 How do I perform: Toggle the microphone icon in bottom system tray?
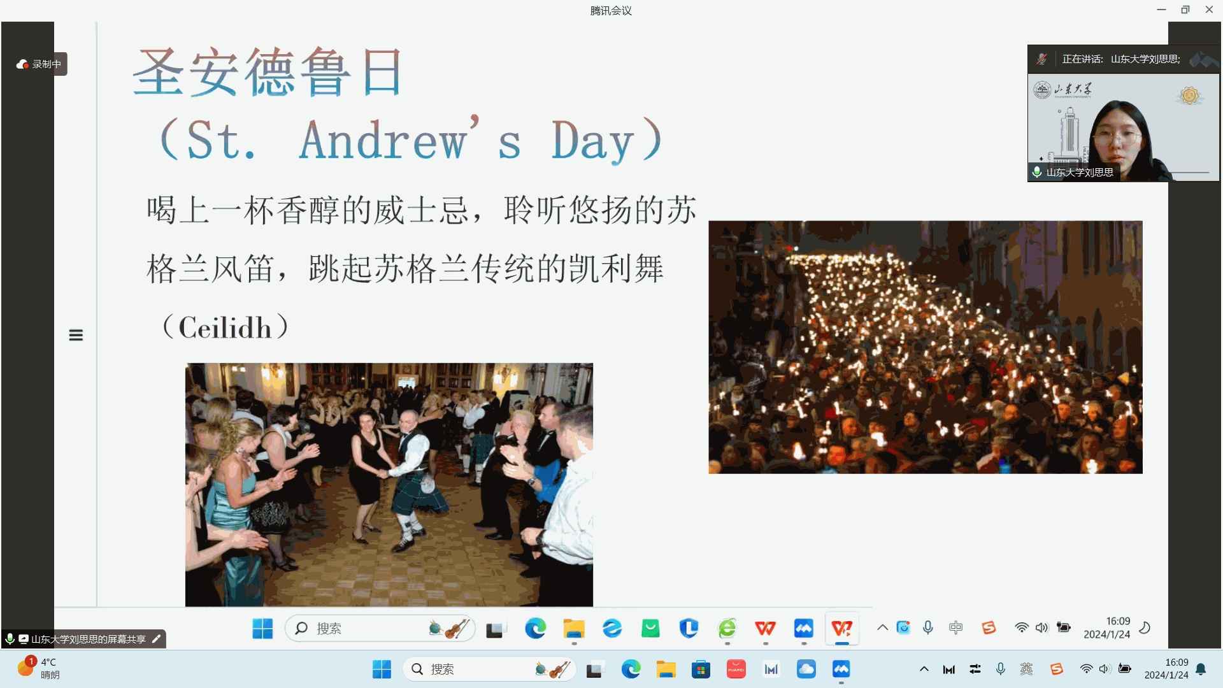[1001, 669]
